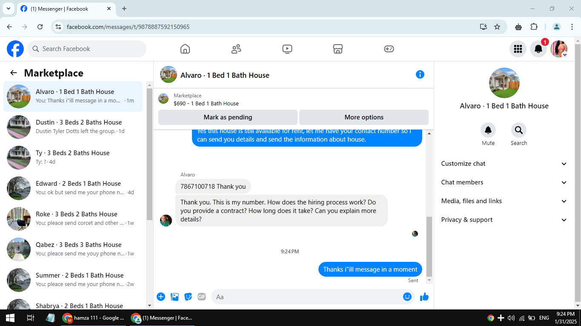Image resolution: width=581 pixels, height=326 pixels.
Task: Click the address bar URL
Action: tap(128, 27)
